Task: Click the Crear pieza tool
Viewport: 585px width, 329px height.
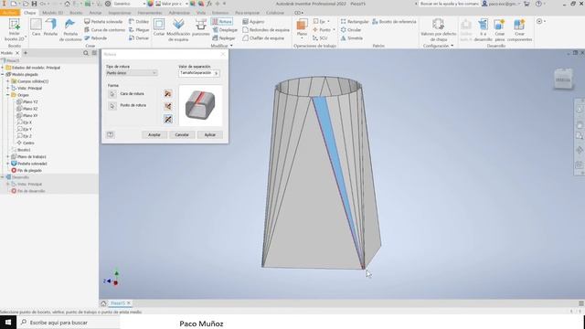Action: pos(499,29)
